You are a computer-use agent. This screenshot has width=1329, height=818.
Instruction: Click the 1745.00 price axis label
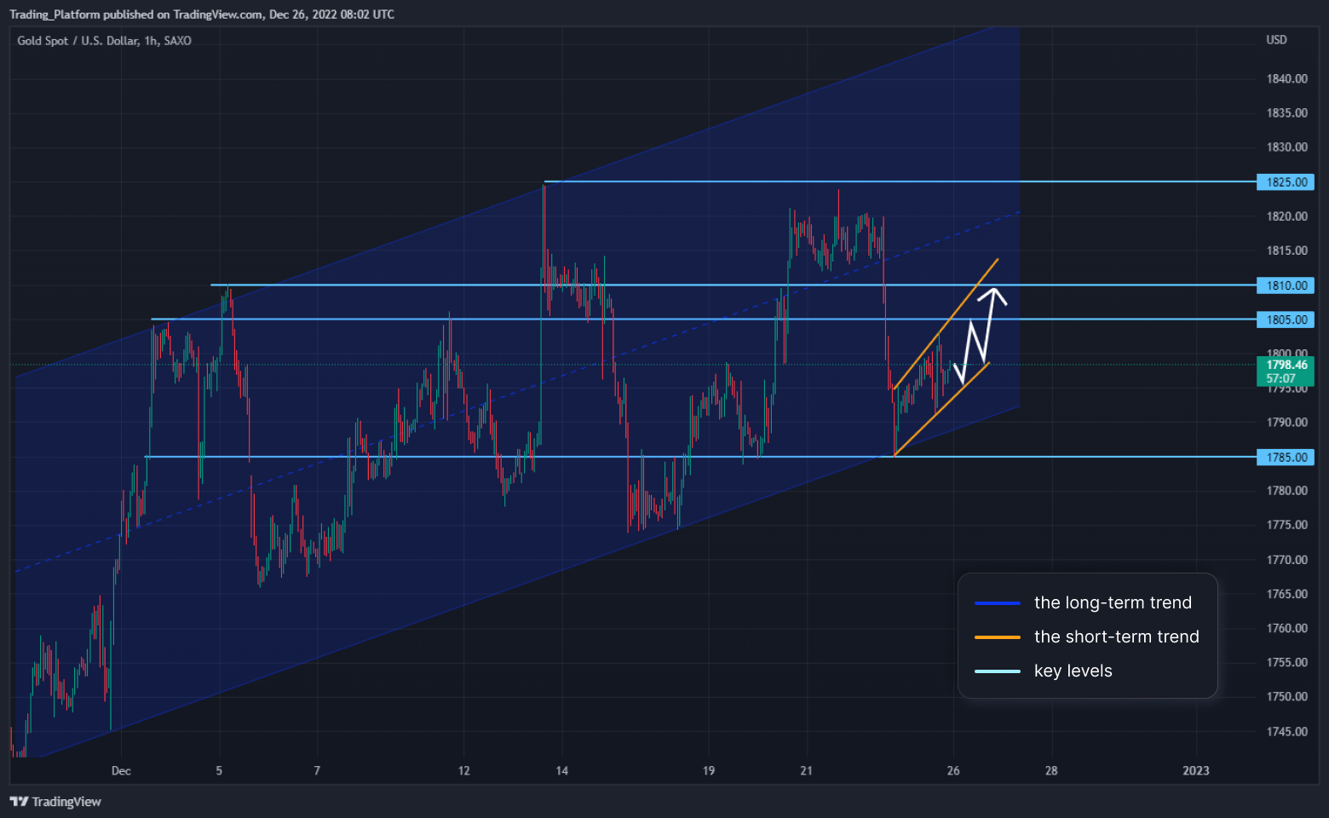(1286, 731)
